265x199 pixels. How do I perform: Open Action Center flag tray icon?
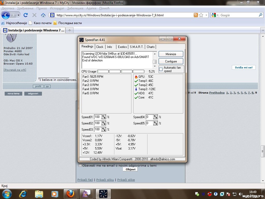pyautogui.click(x=228, y=194)
